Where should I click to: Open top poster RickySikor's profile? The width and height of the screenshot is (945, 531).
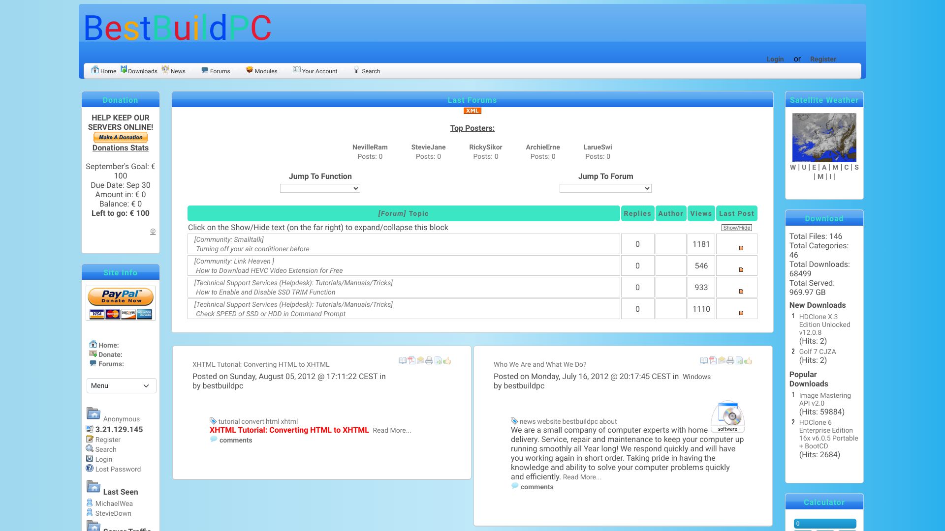click(486, 147)
